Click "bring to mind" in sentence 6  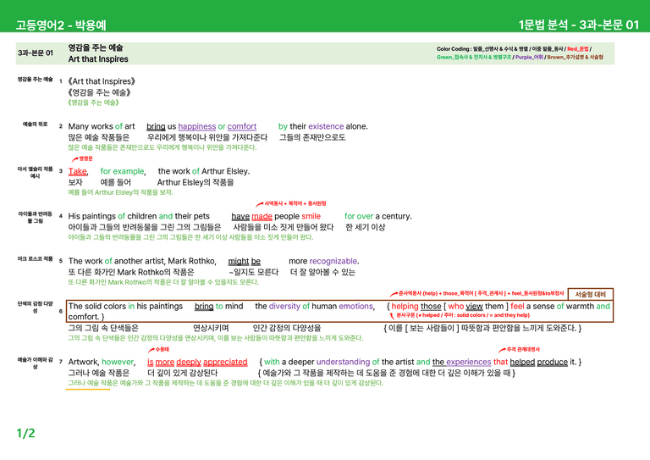tap(219, 306)
